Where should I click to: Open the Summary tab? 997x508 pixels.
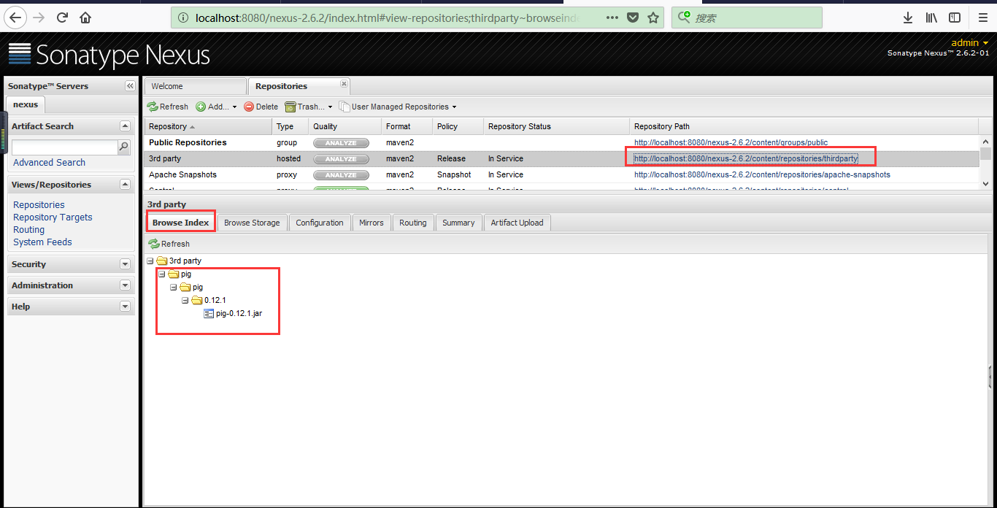pos(458,223)
